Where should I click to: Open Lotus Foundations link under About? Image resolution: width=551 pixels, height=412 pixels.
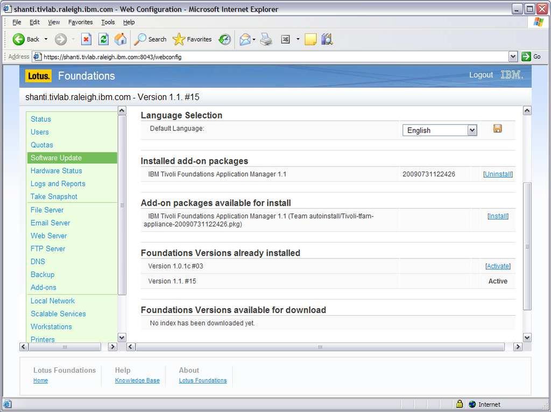(203, 380)
